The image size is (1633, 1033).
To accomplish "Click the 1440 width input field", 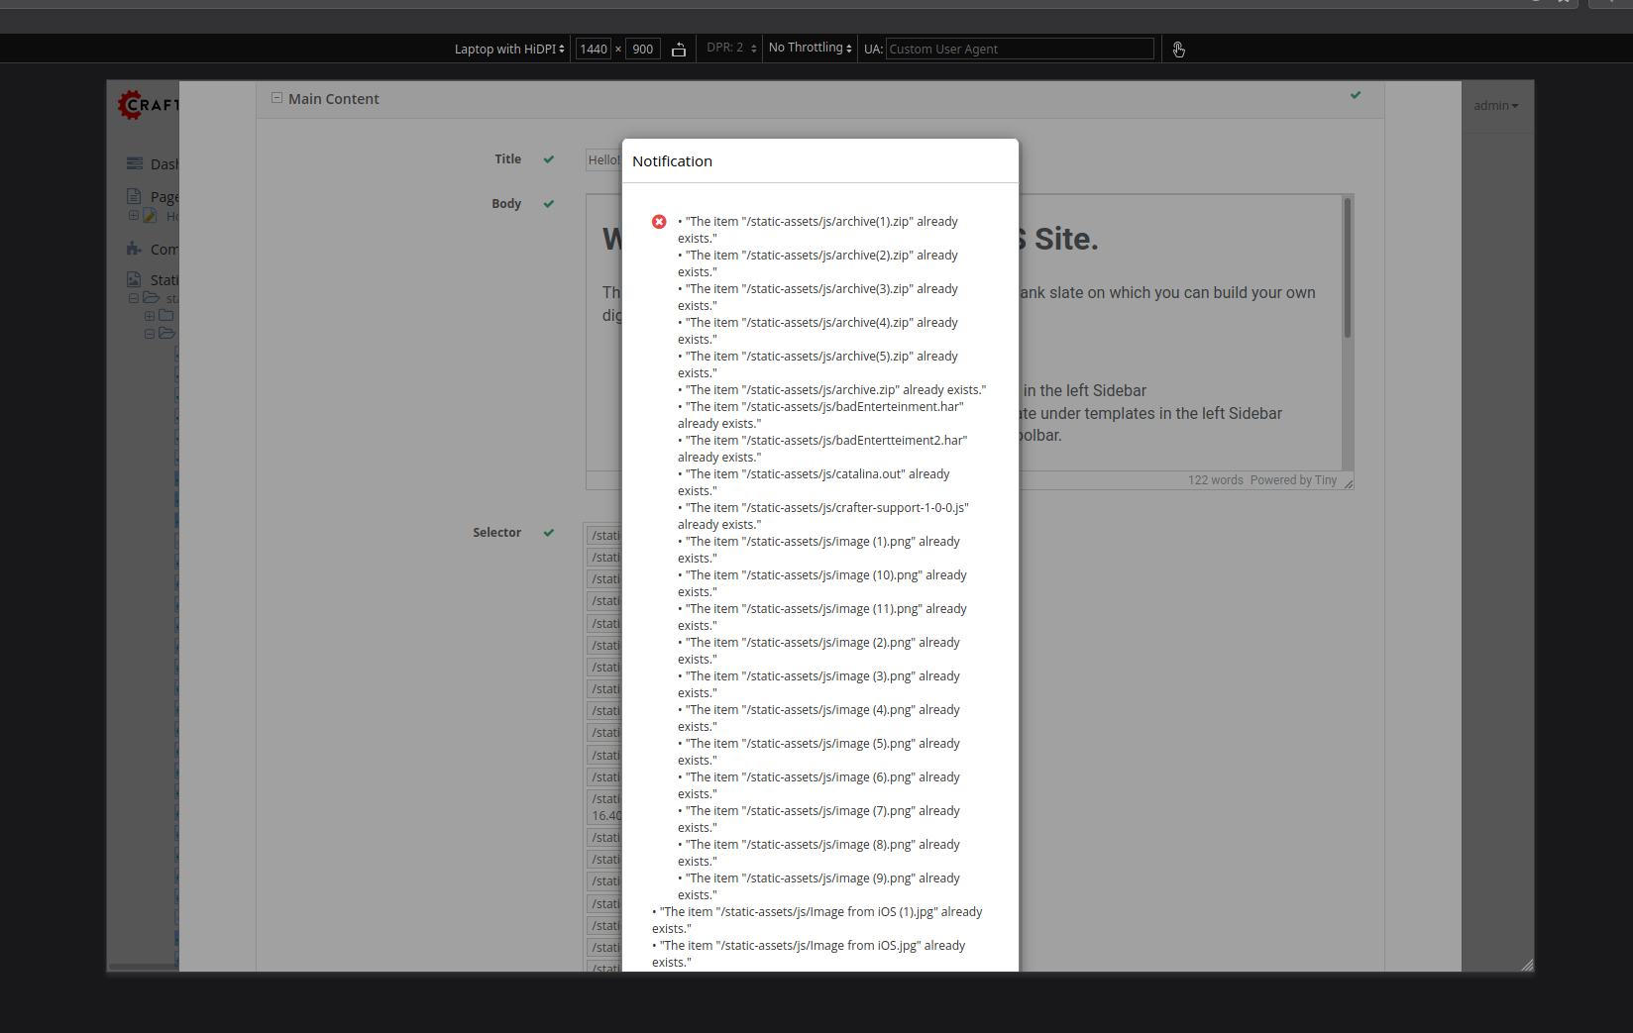I will click(594, 49).
